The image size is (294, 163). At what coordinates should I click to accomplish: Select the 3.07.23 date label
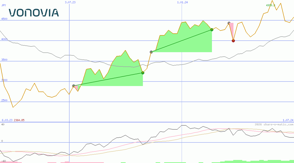(x=70, y=2)
